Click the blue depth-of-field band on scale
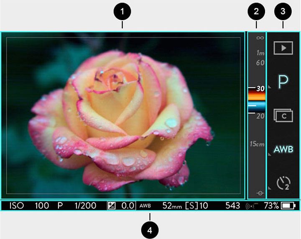 pyautogui.click(x=257, y=107)
